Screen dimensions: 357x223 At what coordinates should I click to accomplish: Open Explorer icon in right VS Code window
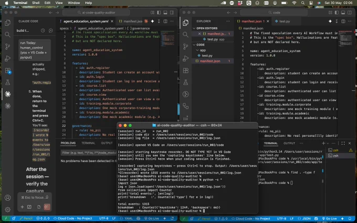[x=185, y=23]
